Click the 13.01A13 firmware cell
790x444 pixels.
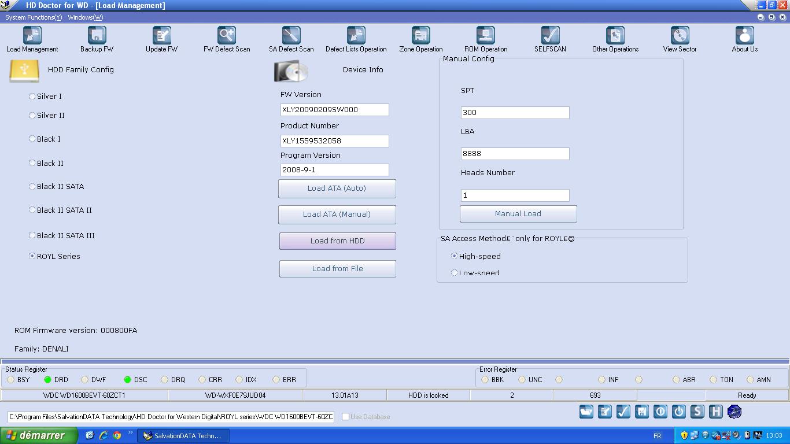pyautogui.click(x=345, y=395)
